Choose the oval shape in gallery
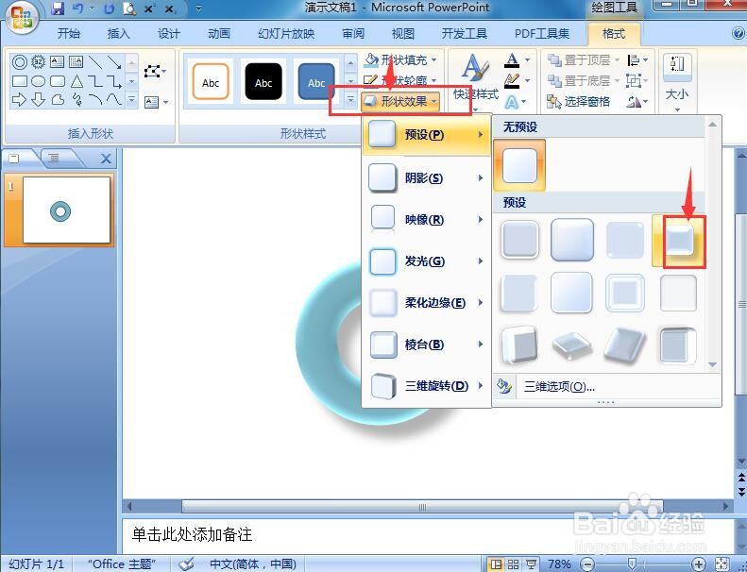This screenshot has width=747, height=572. pos(39,81)
